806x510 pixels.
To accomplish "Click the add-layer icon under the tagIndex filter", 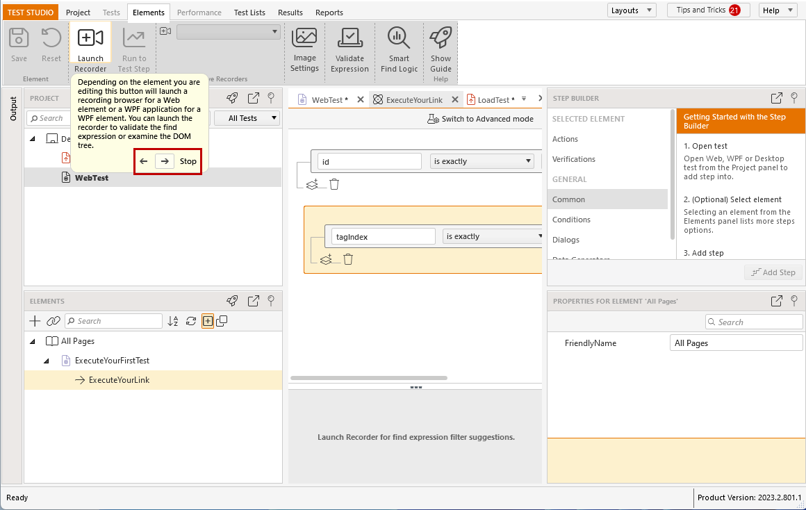I will [327, 259].
